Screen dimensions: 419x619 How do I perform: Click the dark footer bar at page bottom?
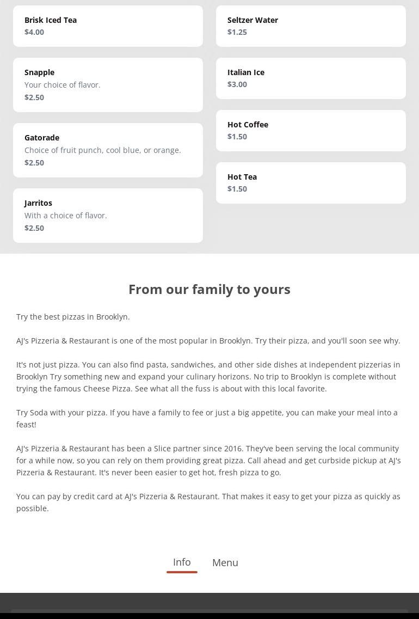click(209, 606)
